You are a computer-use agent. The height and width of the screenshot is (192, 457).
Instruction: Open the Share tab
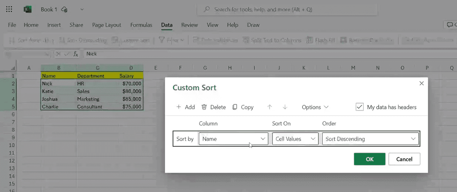(76, 25)
